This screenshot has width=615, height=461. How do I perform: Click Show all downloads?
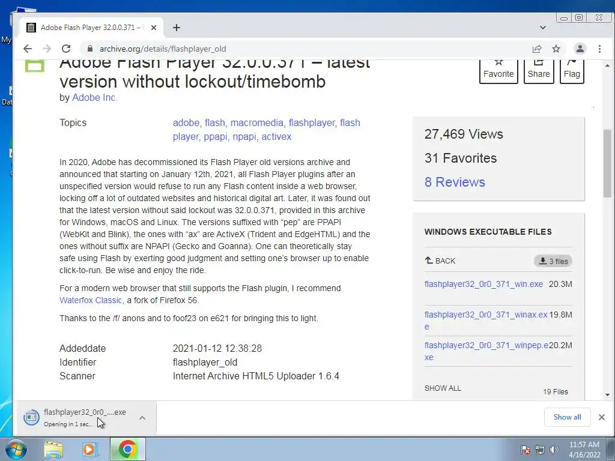point(567,417)
